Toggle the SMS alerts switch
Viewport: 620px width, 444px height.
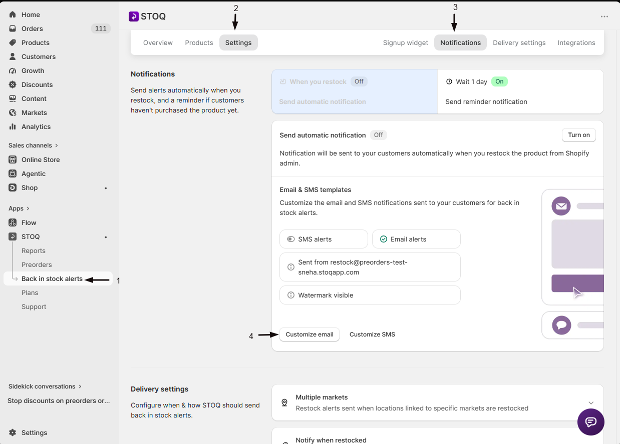coord(291,239)
